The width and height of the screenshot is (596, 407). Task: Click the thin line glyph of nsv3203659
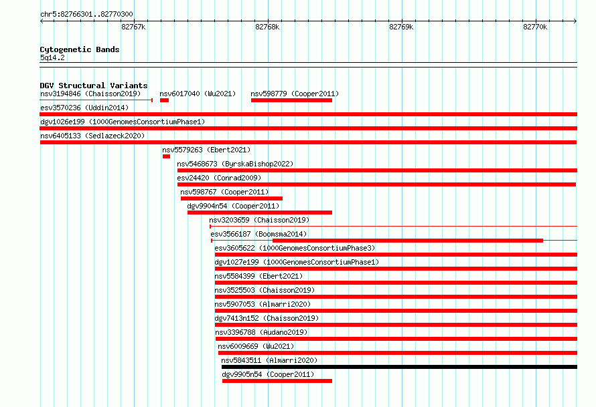pyautogui.click(x=393, y=227)
